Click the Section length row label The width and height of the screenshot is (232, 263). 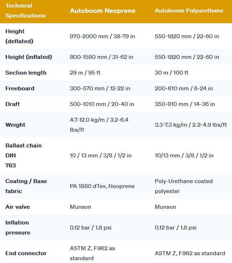point(26,73)
